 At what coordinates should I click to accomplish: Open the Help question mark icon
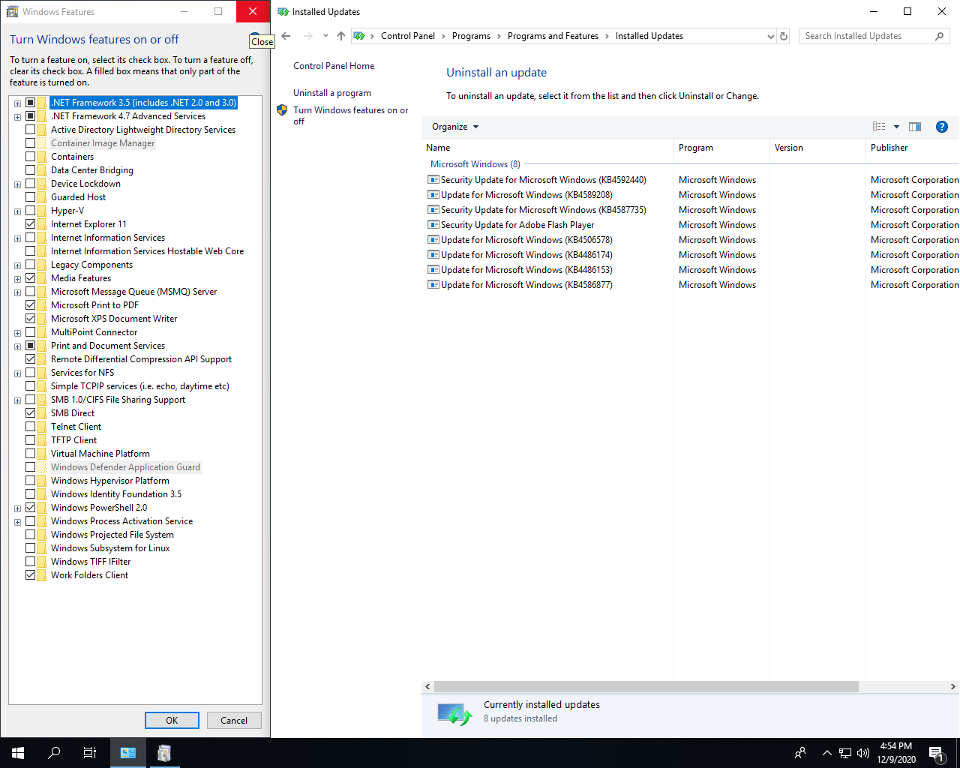click(x=942, y=127)
